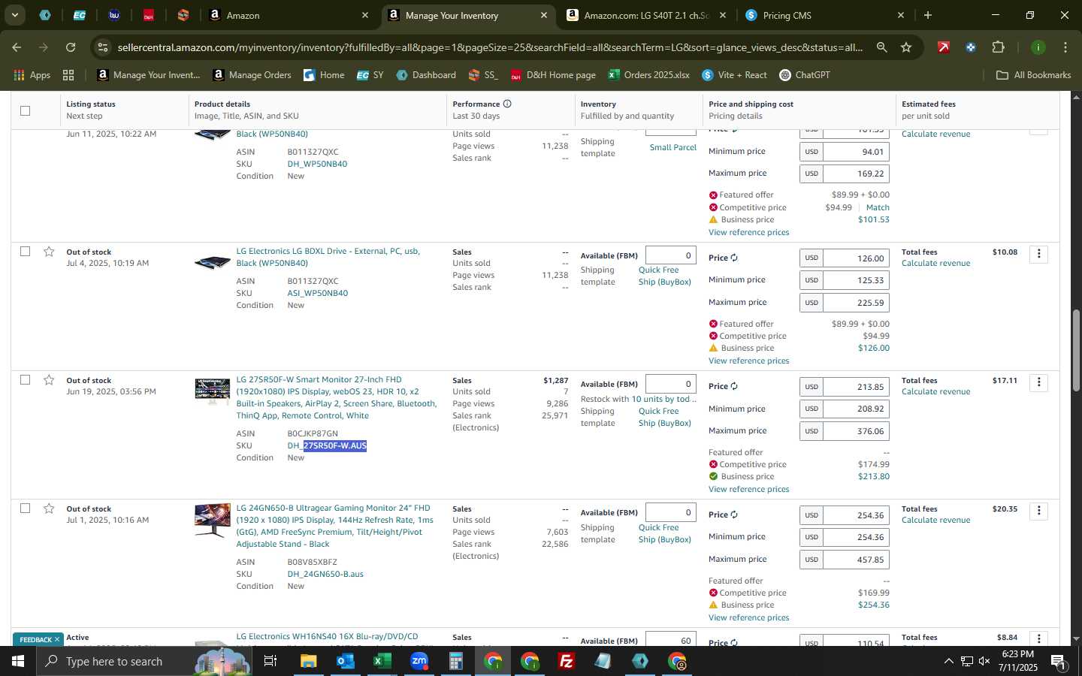Click the page vertical scrollbar thumb
Image resolution: width=1082 pixels, height=676 pixels.
point(1075,350)
